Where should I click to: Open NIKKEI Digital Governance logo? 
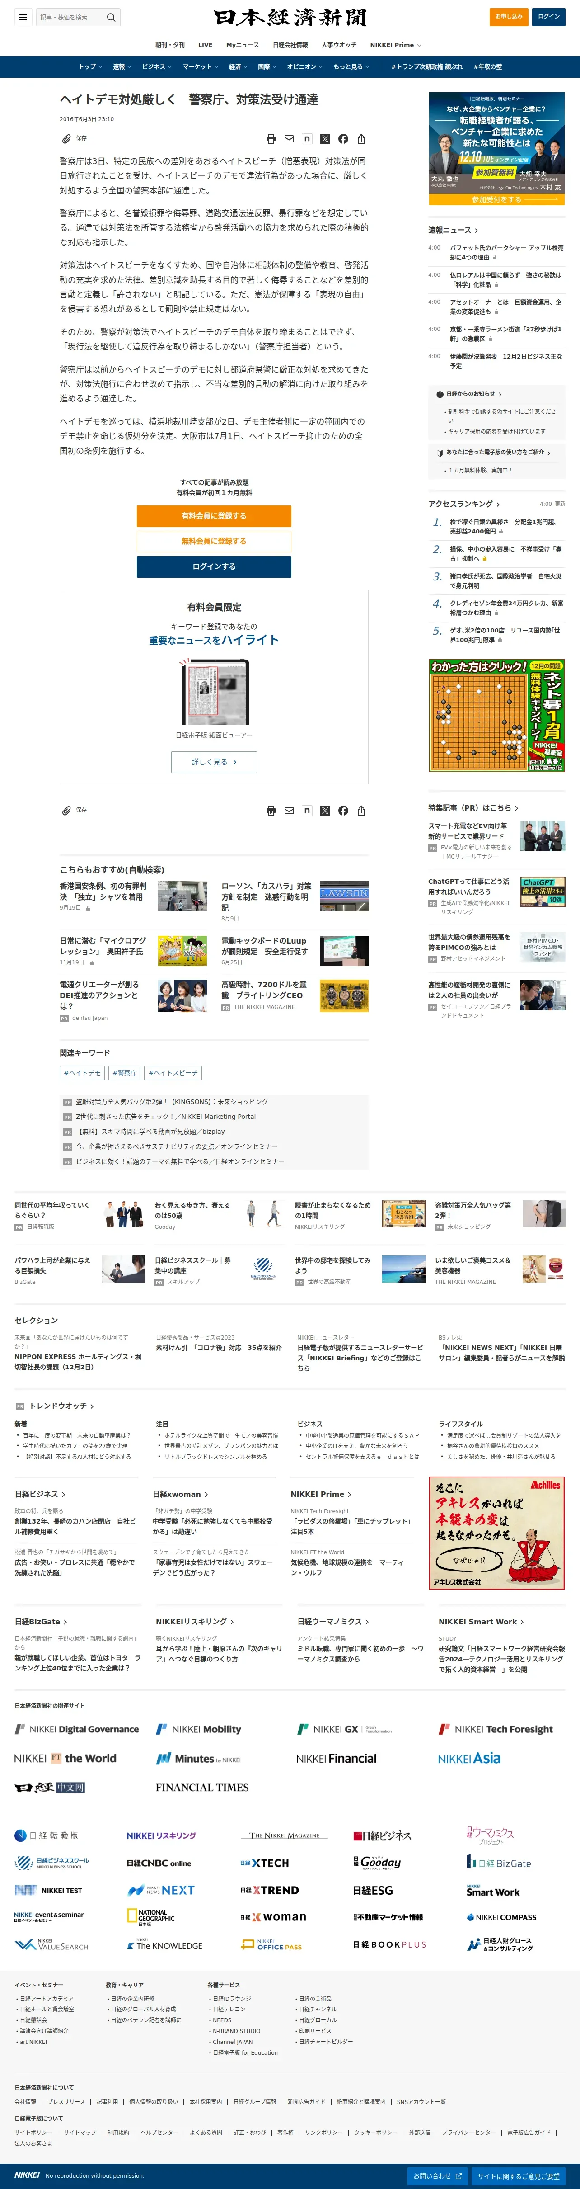(76, 1729)
